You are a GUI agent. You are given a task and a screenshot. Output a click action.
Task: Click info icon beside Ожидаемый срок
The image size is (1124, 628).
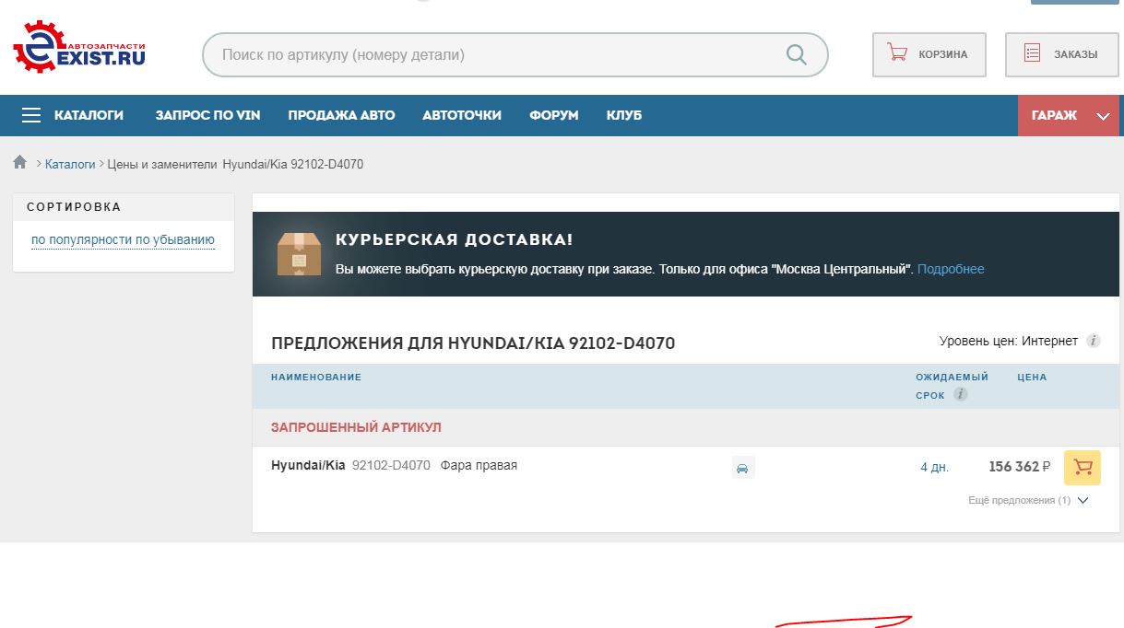(x=961, y=394)
